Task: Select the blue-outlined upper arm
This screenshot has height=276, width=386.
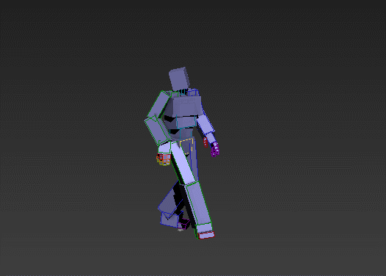Action: click(205, 124)
